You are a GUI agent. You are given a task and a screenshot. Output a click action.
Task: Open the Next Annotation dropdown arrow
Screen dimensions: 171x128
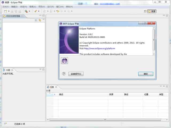coord(48,11)
